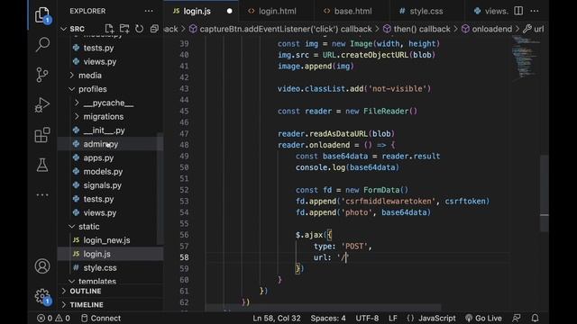Refresh the Explorer file tree
The image size is (577, 324).
tap(140, 29)
